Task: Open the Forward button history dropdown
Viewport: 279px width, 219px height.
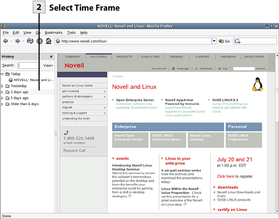Action: click(x=23, y=41)
